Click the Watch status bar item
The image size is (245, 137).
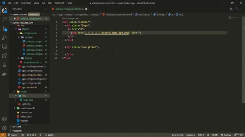49,135
